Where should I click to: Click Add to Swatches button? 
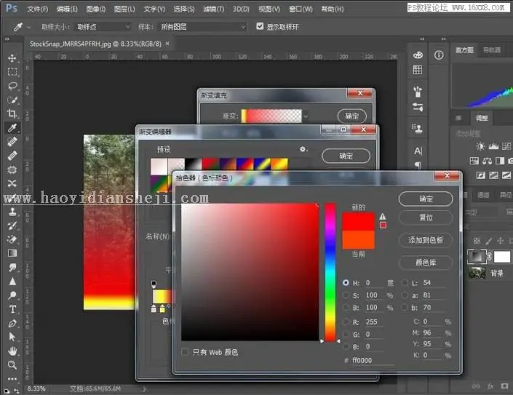[x=426, y=240]
